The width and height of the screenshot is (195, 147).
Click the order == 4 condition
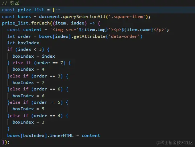(47, 116)
